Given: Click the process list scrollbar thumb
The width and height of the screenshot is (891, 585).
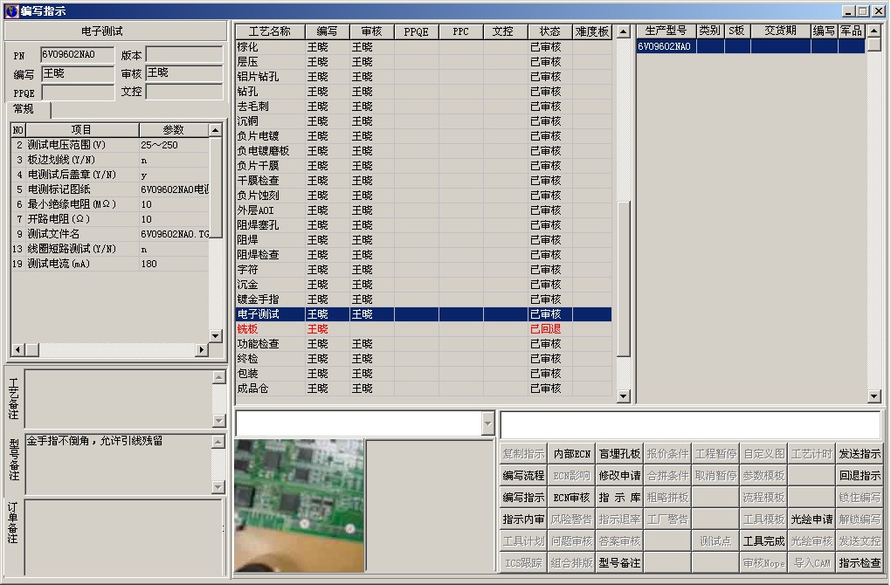Looking at the screenshot, I should pos(624,279).
